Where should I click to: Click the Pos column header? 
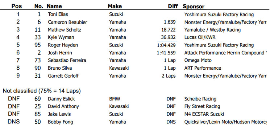tap(17, 6)
